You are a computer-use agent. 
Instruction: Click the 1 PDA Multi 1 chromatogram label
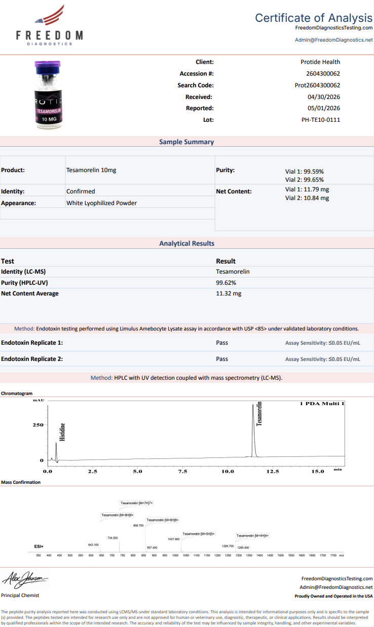pos(322,404)
